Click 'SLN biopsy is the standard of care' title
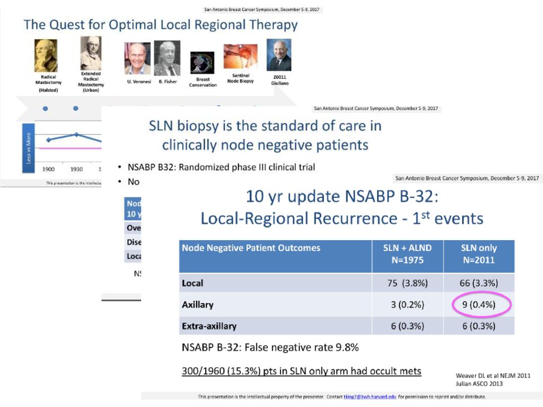Screen dimensions: 543x407 coord(265,135)
